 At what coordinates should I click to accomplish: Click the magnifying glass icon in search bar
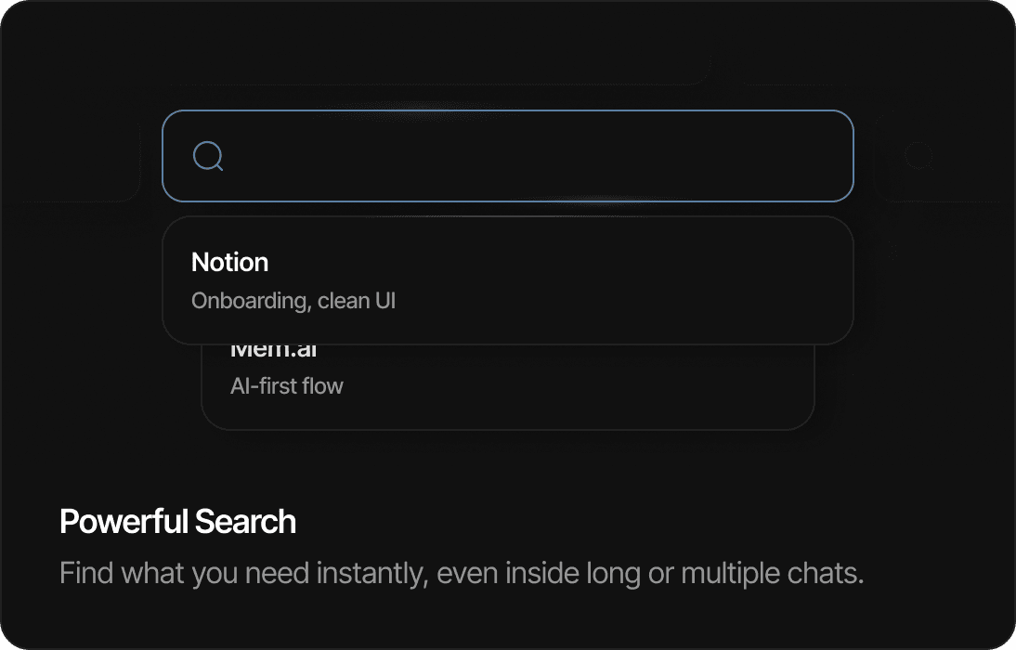209,156
